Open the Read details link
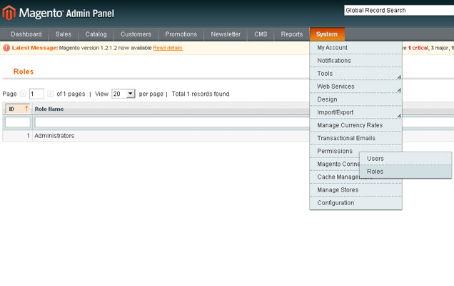Viewport: 454px width, 286px height. [x=168, y=48]
